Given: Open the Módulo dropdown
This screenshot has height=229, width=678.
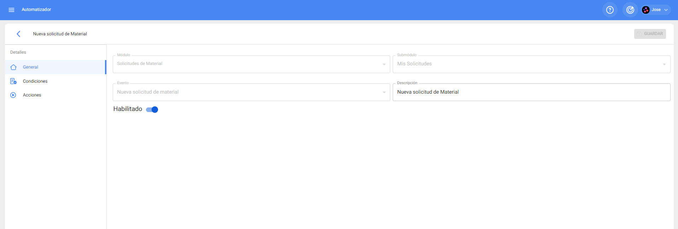Looking at the screenshot, I should [251, 64].
